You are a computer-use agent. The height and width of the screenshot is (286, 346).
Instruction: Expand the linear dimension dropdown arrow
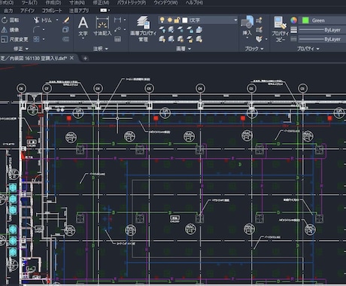point(125,20)
